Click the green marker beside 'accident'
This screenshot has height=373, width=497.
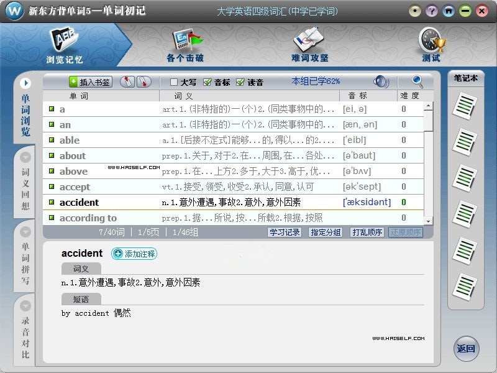coord(52,202)
